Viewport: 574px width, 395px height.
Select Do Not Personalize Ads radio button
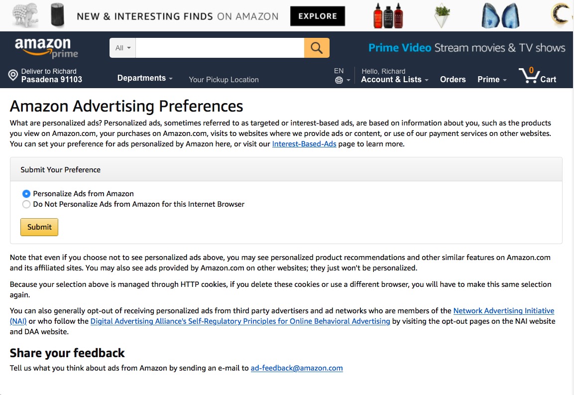(26, 204)
